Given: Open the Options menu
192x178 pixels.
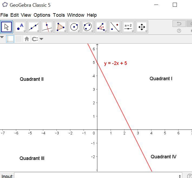Looking at the screenshot, I should [x=42, y=15].
